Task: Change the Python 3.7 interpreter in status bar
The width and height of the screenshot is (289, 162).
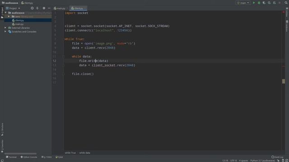Action: coord(262,161)
